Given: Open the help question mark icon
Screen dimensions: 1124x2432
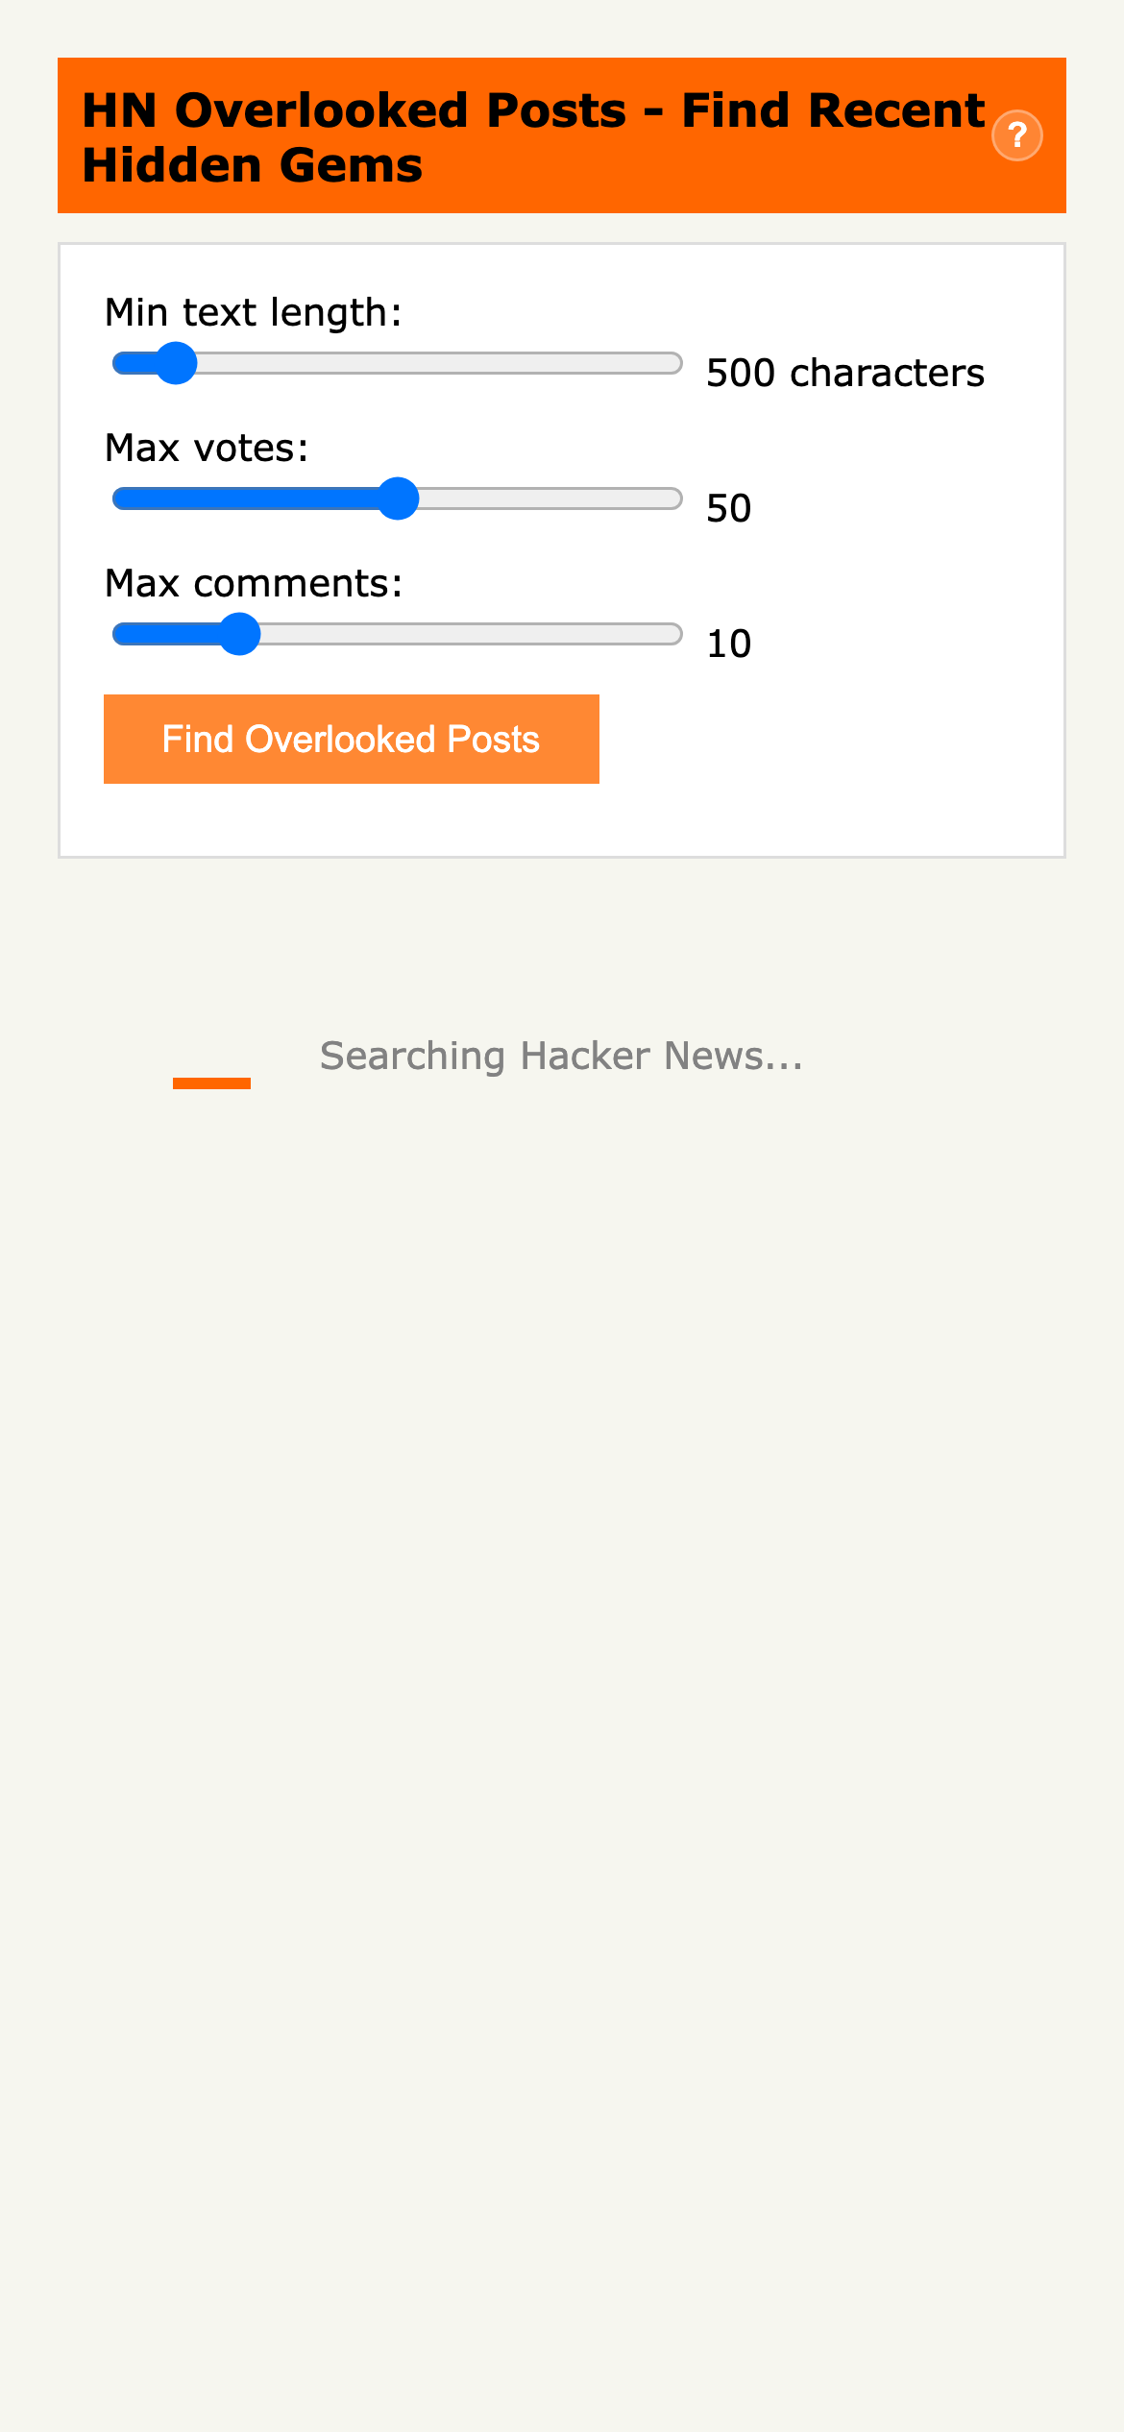Looking at the screenshot, I should point(1016,135).
